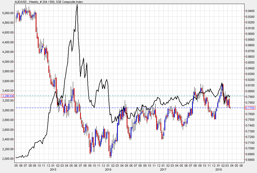The image size is (257, 173).
Task: Click the teal dashed horizontal level line
Action: tap(160, 96)
